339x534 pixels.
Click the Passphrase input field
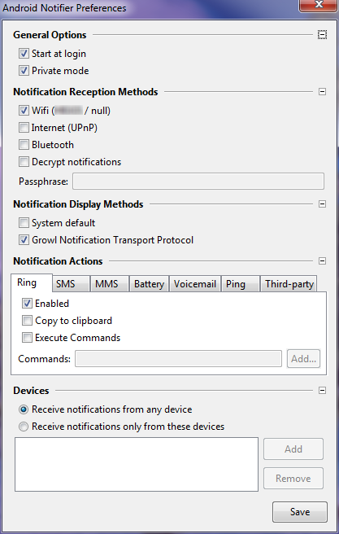pyautogui.click(x=198, y=182)
